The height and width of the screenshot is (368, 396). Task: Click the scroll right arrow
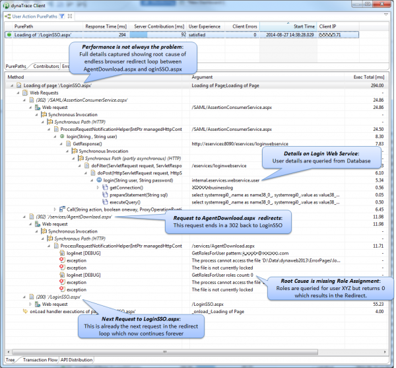385,352
